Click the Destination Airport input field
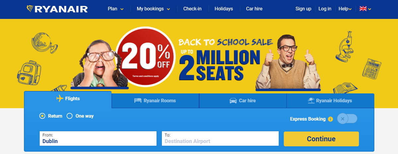This screenshot has height=154, width=398. tap(220, 138)
